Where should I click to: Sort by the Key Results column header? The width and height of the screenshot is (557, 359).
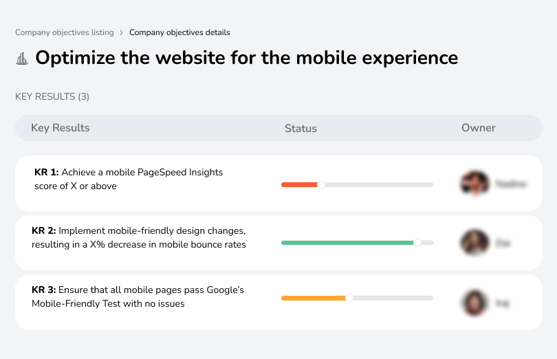pos(61,128)
